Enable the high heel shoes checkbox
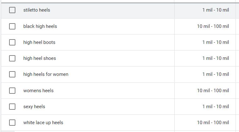The image size is (239, 132). 12,58
